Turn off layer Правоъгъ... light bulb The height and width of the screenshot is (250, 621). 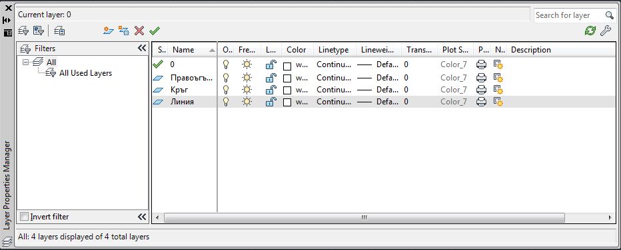tap(226, 77)
